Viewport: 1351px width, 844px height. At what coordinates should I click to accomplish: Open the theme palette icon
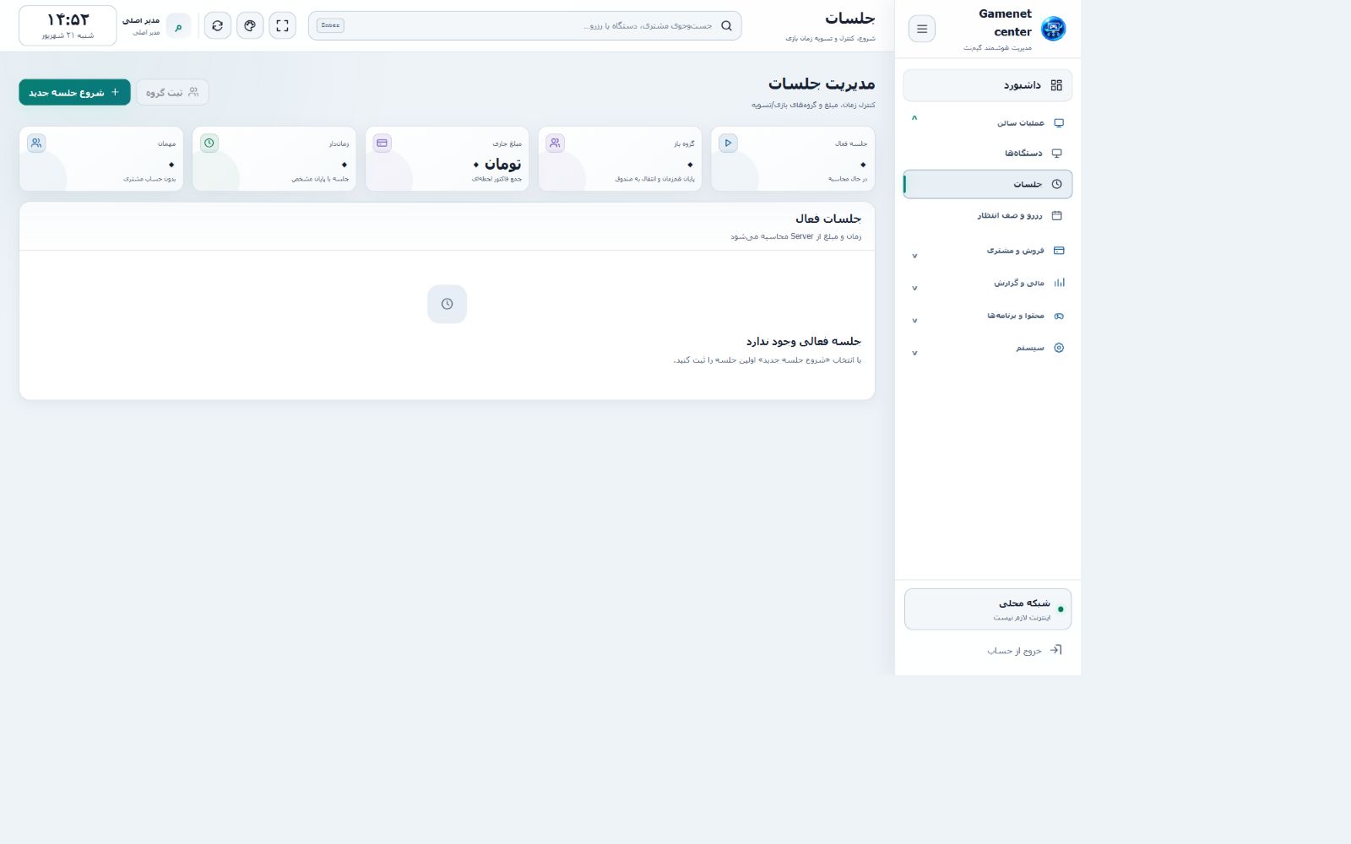pos(250,25)
